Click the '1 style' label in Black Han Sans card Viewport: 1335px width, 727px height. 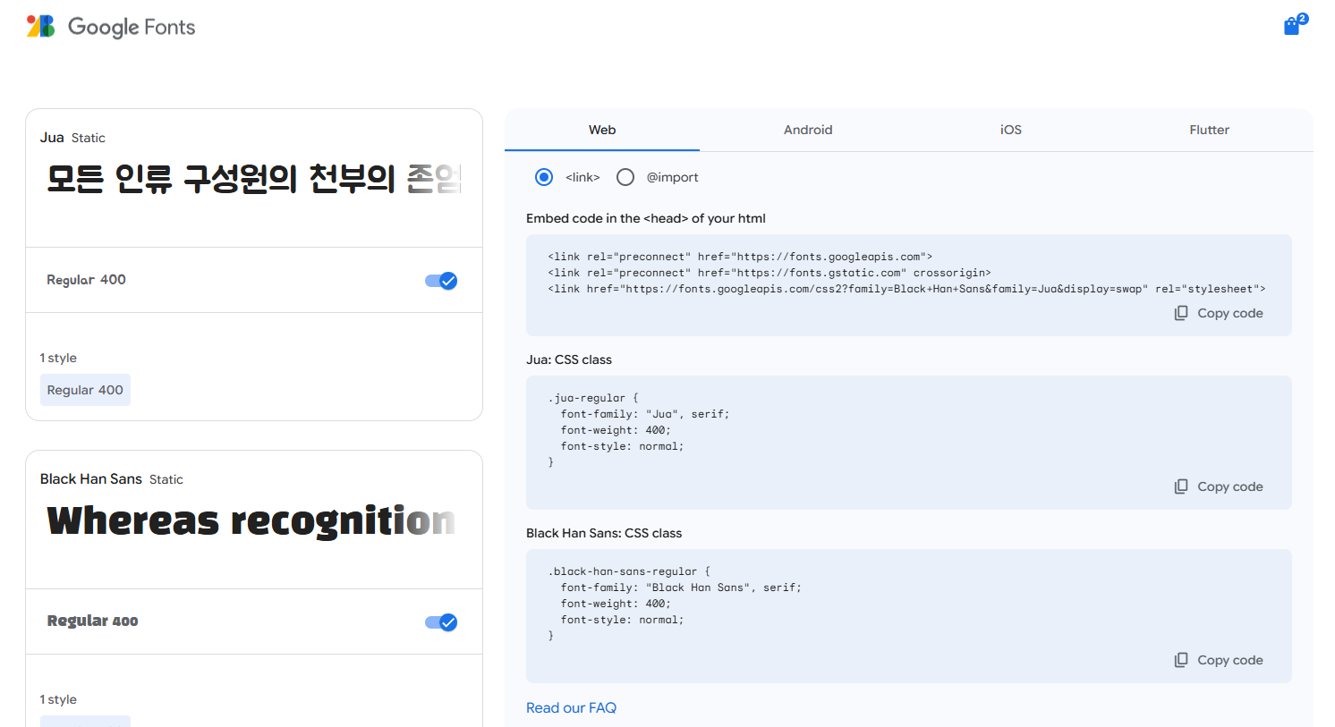click(x=58, y=699)
